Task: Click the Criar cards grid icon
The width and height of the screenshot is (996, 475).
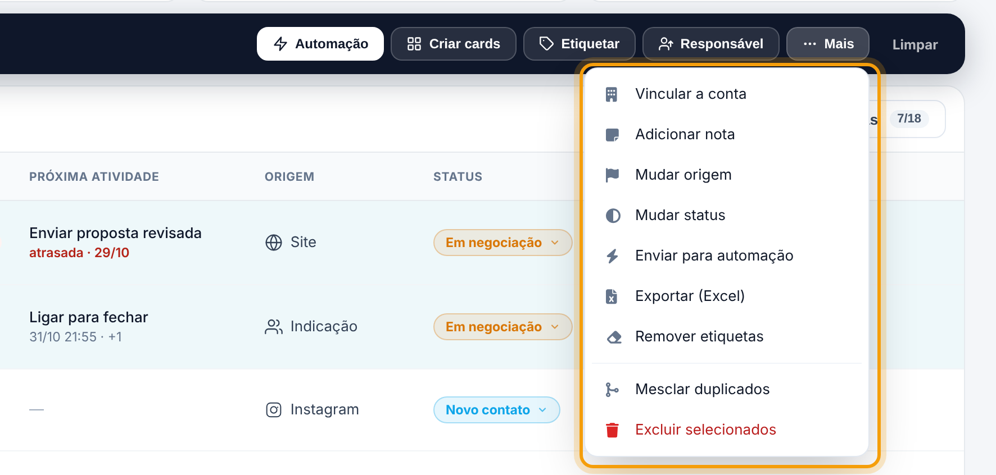Action: pyautogui.click(x=414, y=44)
